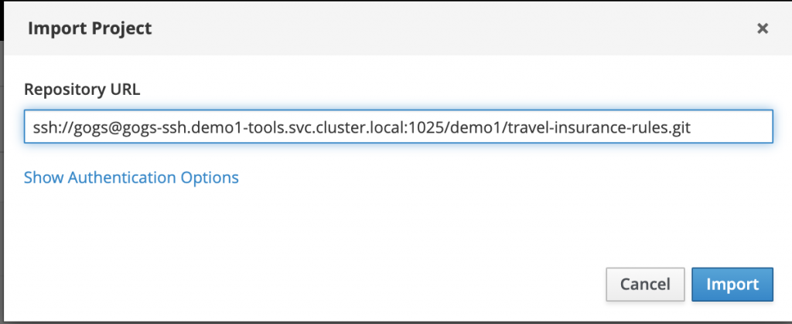
Task: Place cursor in the gogs repository URL field
Action: click(398, 127)
